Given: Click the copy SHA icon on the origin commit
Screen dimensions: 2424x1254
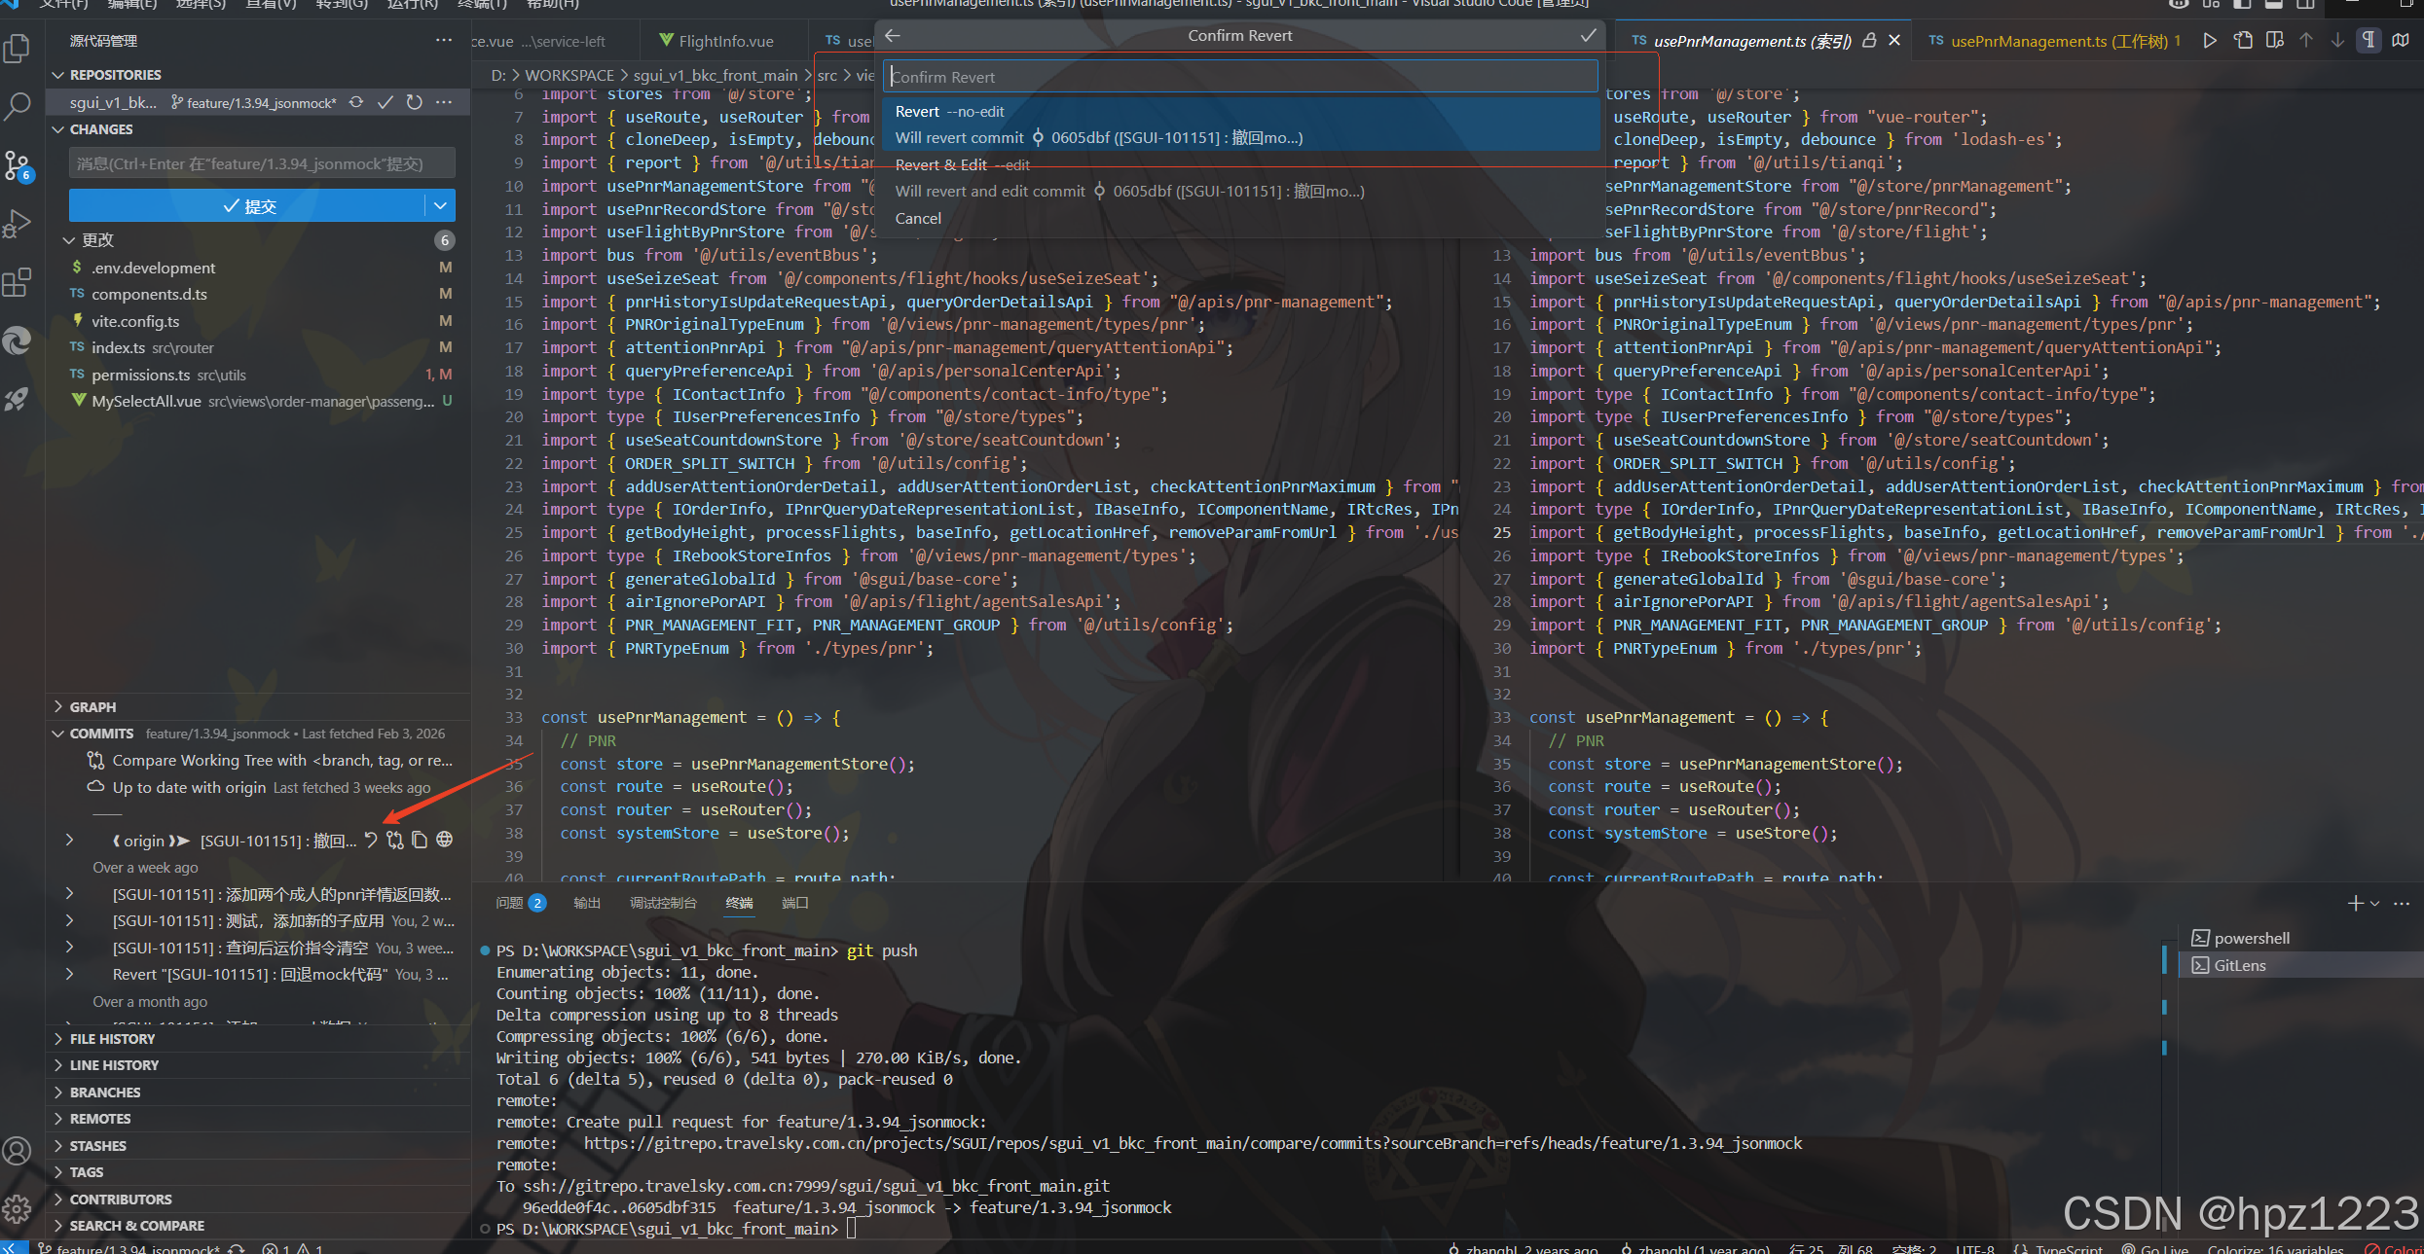Looking at the screenshot, I should 420,840.
